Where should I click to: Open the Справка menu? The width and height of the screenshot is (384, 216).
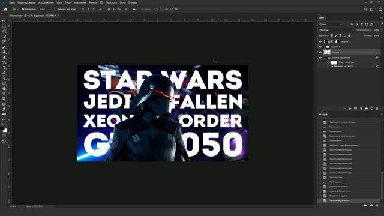(x=133, y=2)
